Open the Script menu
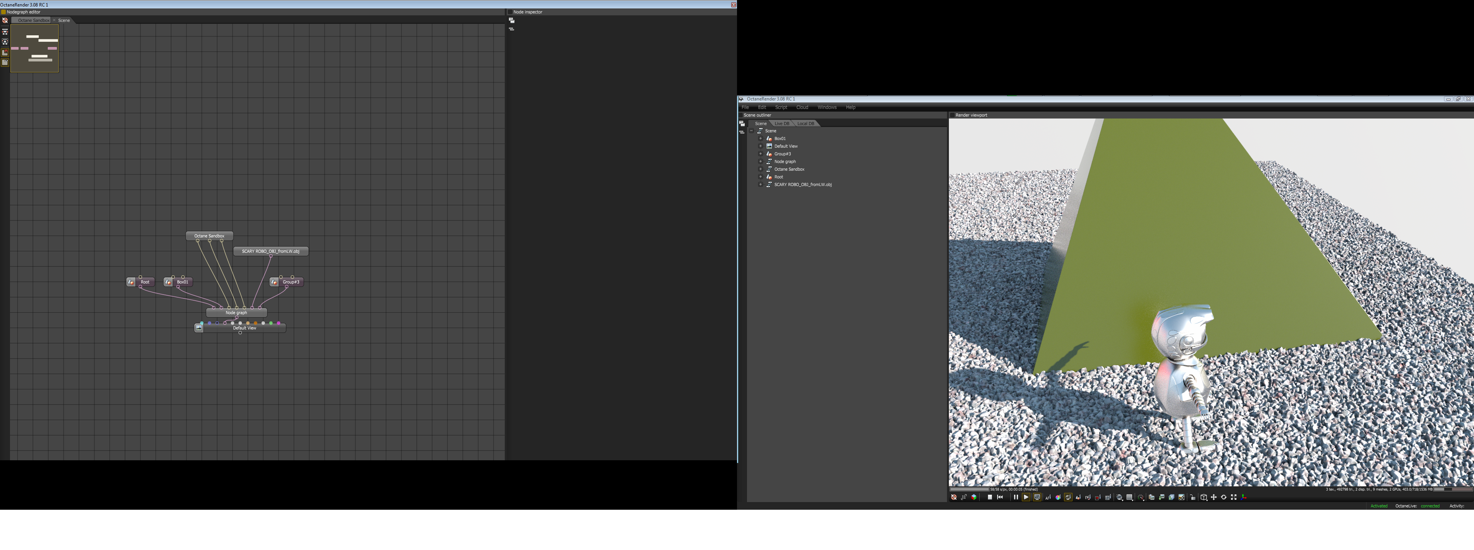 pos(780,107)
